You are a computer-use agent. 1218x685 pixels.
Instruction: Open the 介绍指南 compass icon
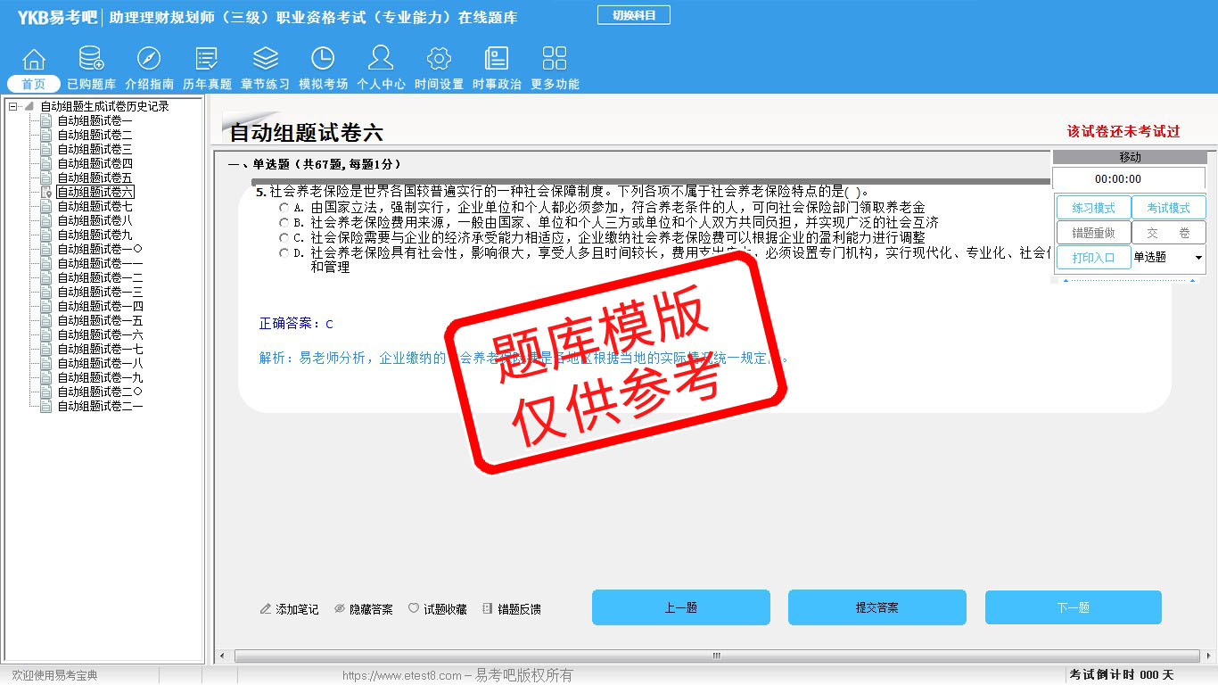pyautogui.click(x=149, y=60)
